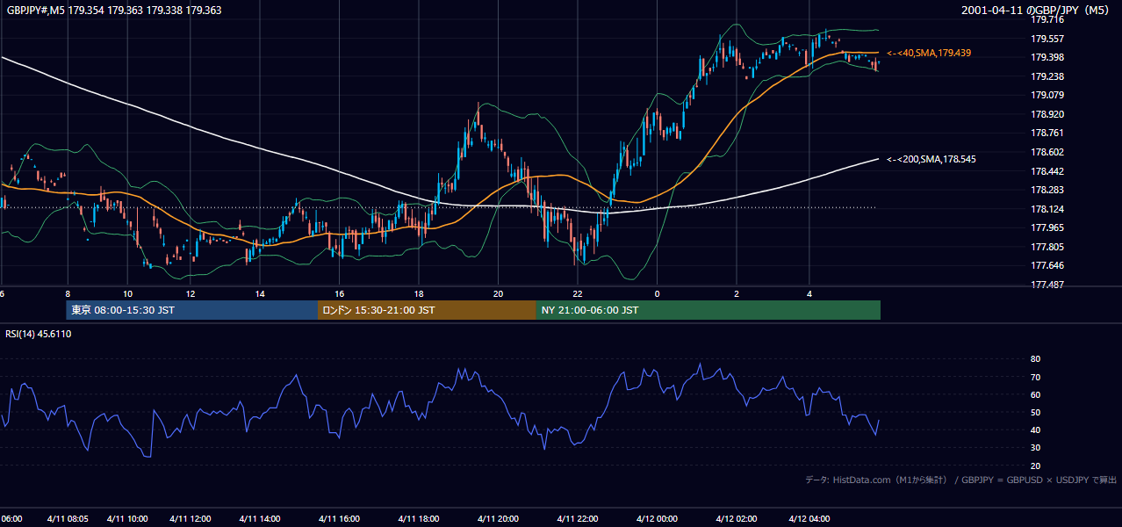This screenshot has width=1122, height=527.
Task: Click price axis value 178.920
Action: tap(1046, 114)
